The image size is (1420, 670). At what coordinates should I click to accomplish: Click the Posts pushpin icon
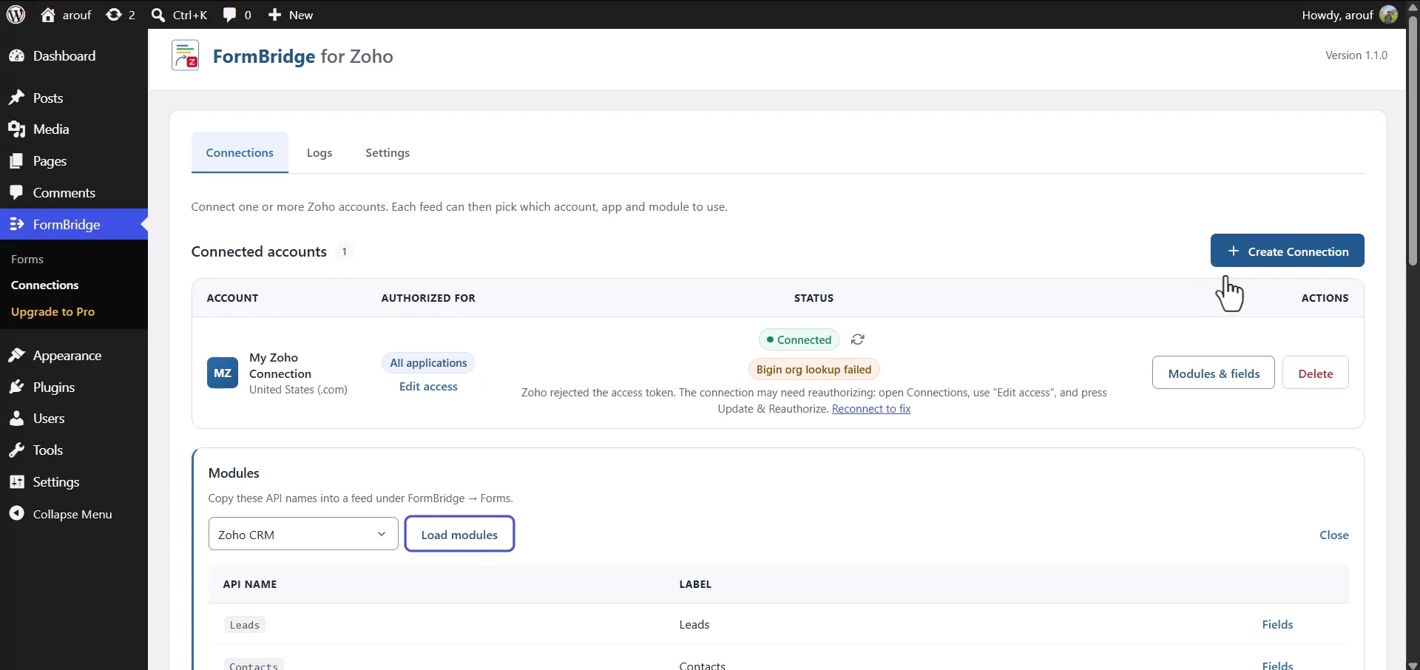pos(16,98)
